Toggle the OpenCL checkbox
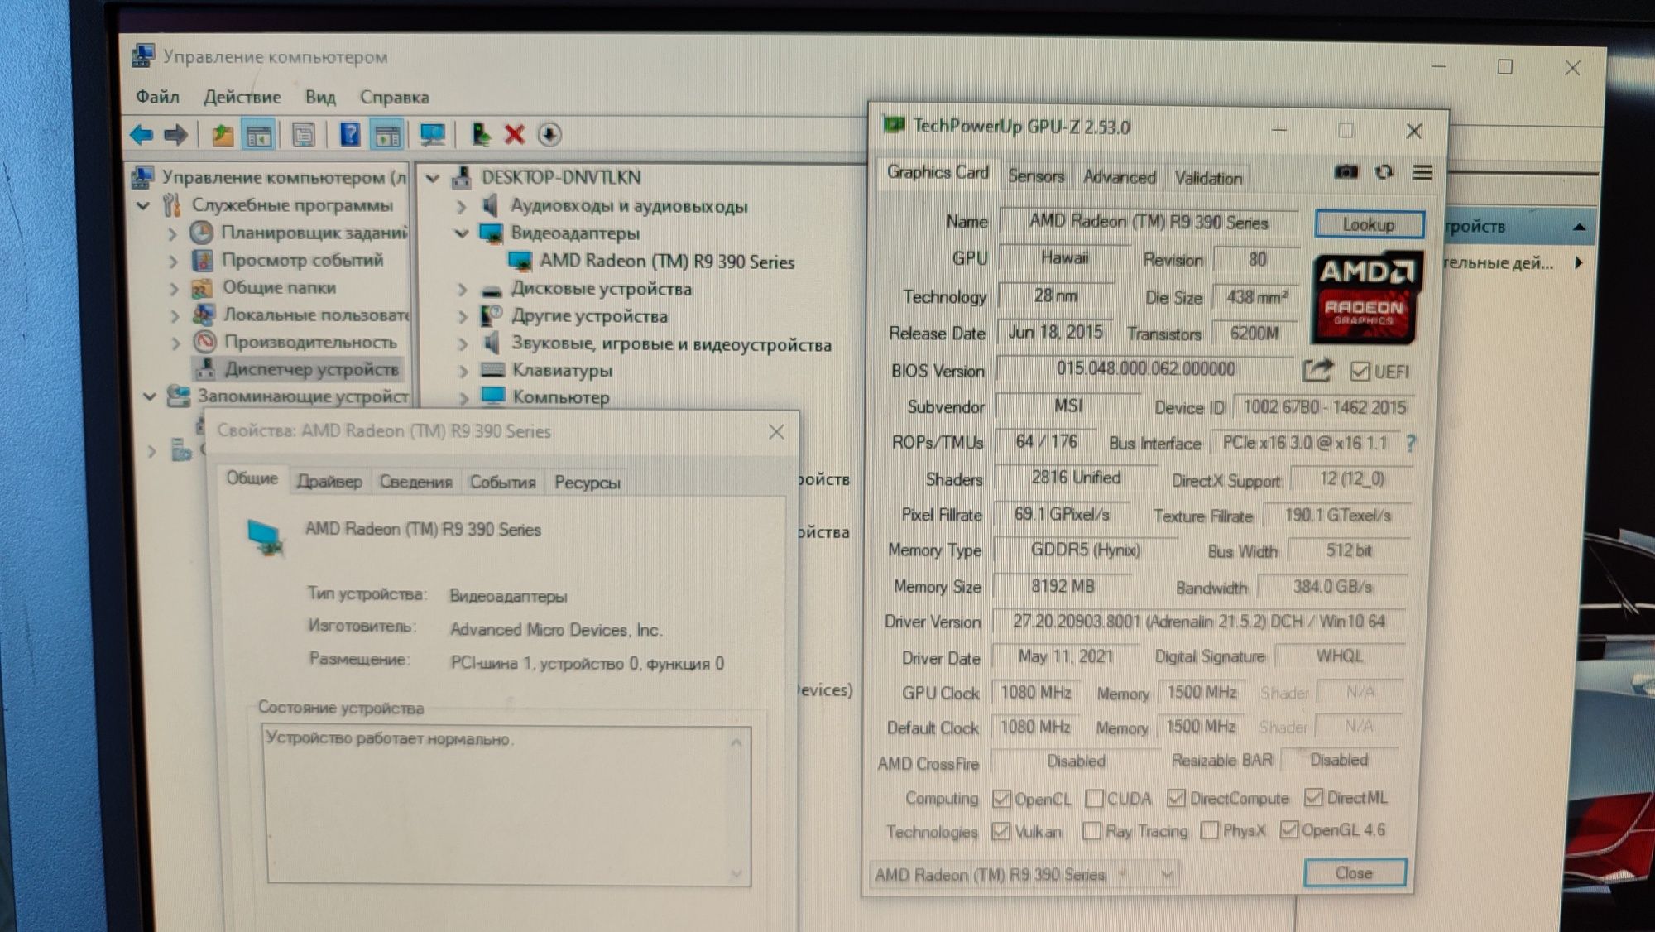Viewport: 1655px width, 932px height. click(1001, 799)
